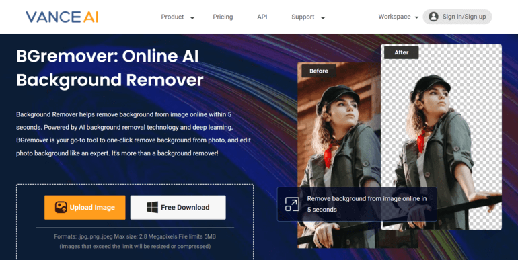Click the expand icon beside Remove background caption
The height and width of the screenshot is (260, 518).
point(292,204)
